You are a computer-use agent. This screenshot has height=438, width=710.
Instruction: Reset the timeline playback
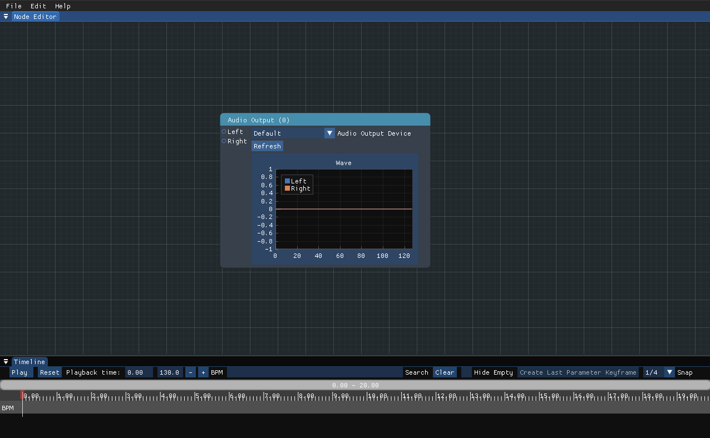[x=50, y=372]
